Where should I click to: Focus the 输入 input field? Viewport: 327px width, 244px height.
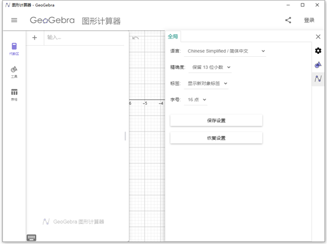[x=84, y=37]
